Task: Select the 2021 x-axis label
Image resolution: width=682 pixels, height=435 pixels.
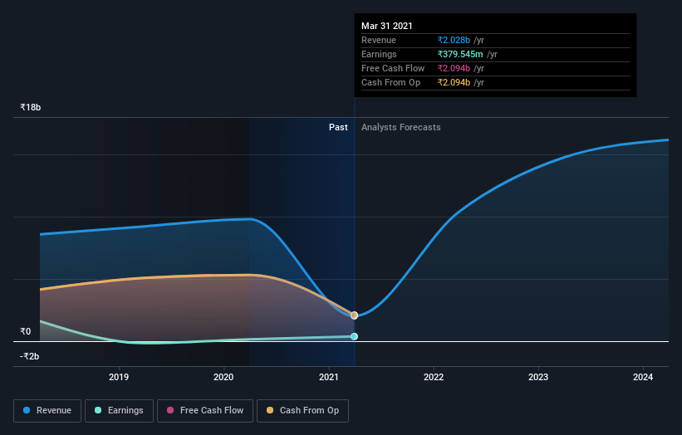Action: [329, 377]
